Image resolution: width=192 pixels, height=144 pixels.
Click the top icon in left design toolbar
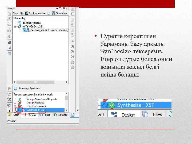click(x=9, y=14)
